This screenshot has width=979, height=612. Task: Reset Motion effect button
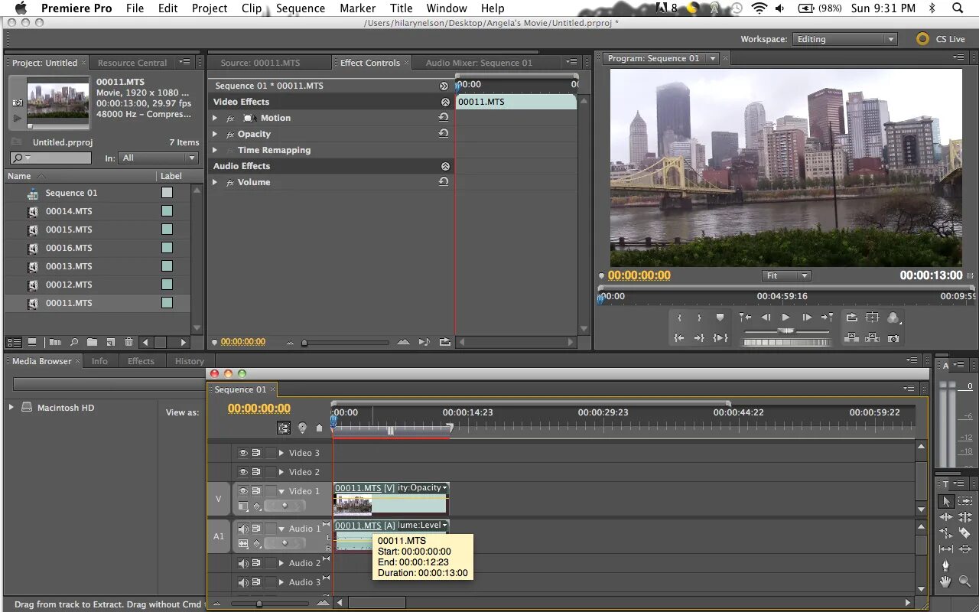tap(443, 118)
